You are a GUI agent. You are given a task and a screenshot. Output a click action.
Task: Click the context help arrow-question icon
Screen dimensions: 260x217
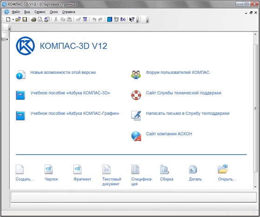132,20
